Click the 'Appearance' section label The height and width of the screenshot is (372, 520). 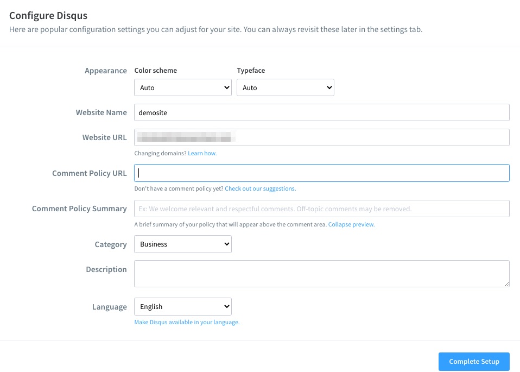click(x=106, y=71)
